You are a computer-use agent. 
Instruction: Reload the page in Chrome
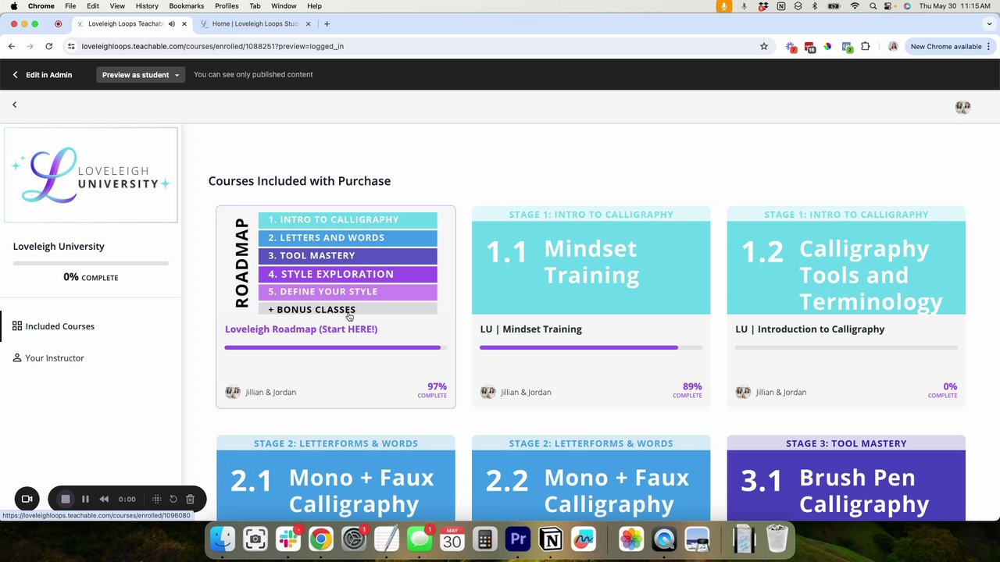48,46
